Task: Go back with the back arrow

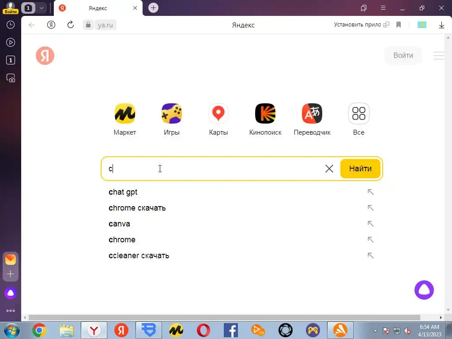Action: pos(32,25)
